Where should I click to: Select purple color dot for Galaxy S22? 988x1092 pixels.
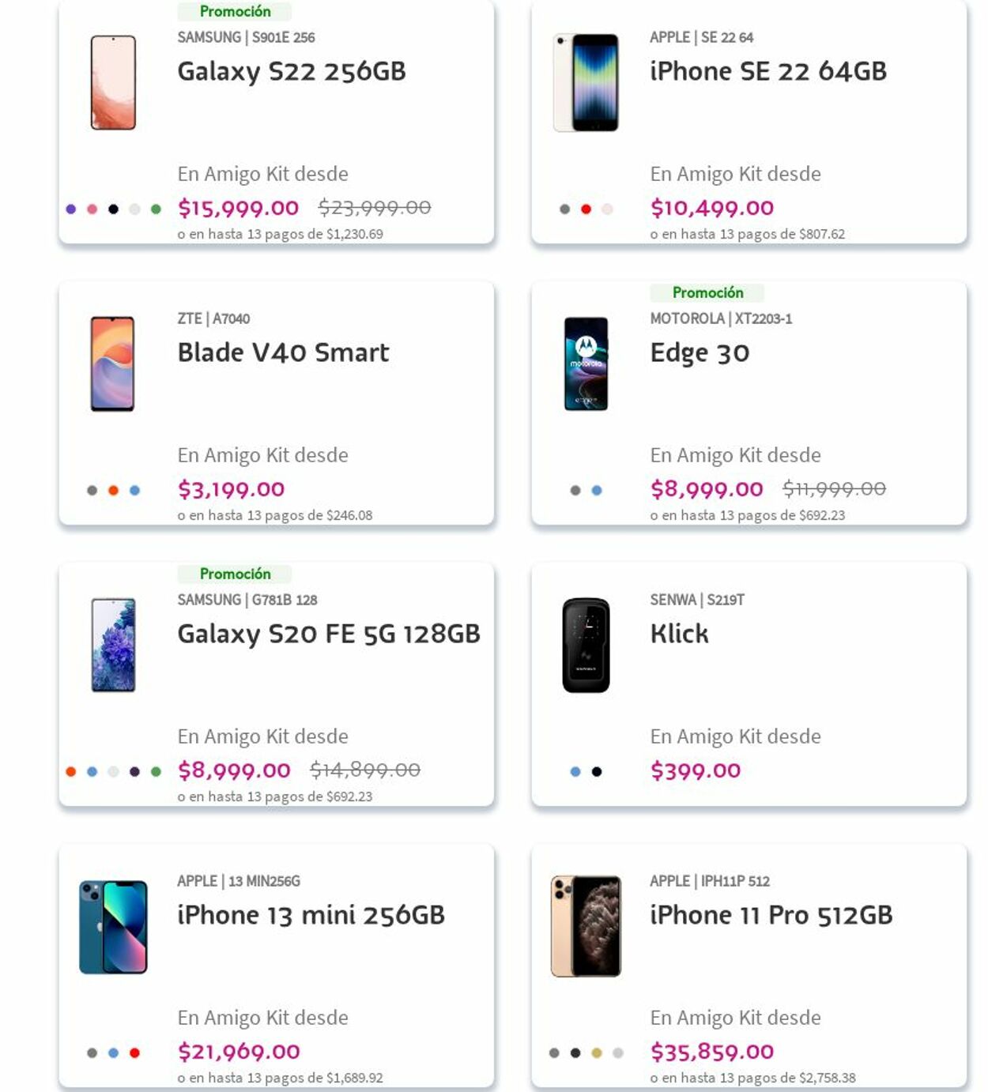[x=71, y=209]
